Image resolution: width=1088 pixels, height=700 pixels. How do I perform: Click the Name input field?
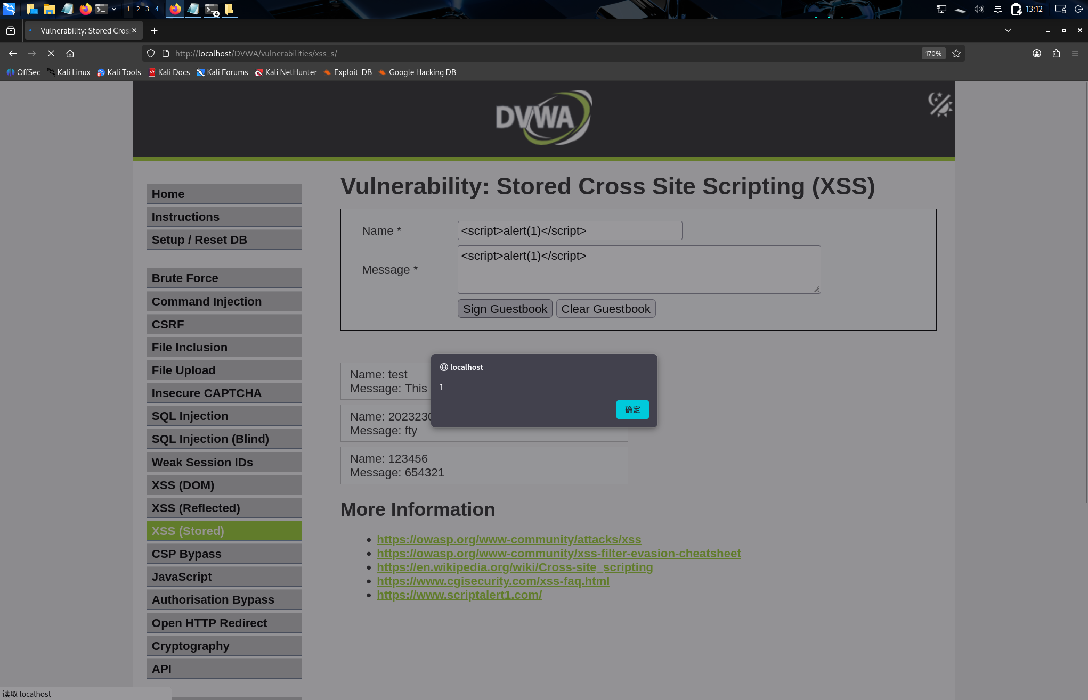569,230
